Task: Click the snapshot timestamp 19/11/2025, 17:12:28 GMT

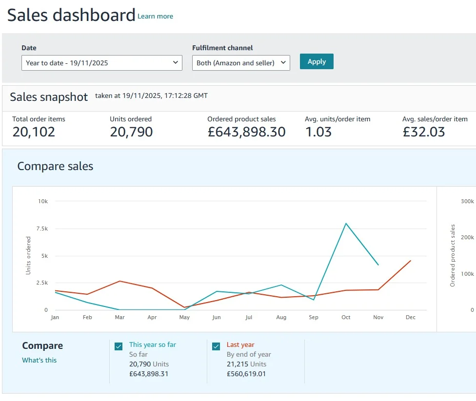Action: coord(165,96)
